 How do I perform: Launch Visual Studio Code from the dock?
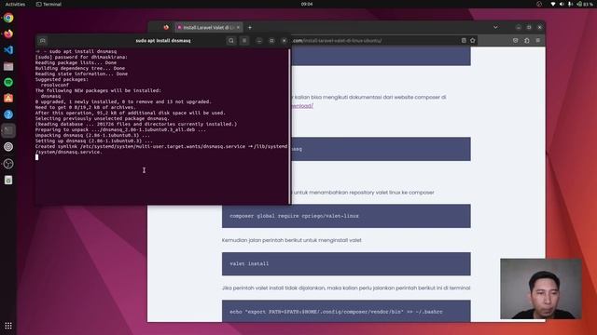point(8,50)
